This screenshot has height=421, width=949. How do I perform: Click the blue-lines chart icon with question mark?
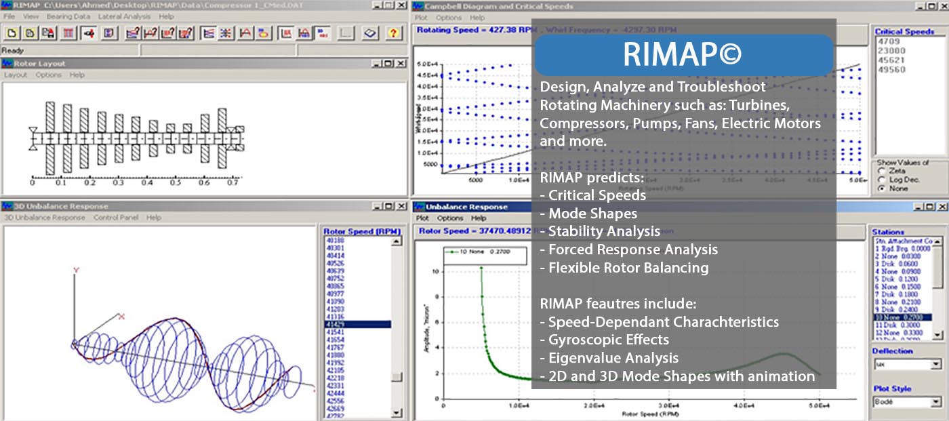tap(133, 33)
